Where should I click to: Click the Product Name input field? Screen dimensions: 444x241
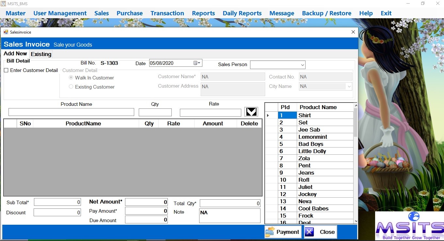71,112
